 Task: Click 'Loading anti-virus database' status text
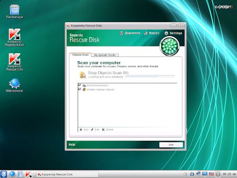106,77
